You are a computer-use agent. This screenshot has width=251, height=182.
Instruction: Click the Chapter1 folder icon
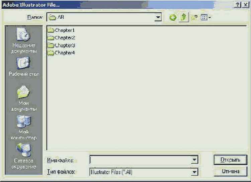tap(51, 30)
